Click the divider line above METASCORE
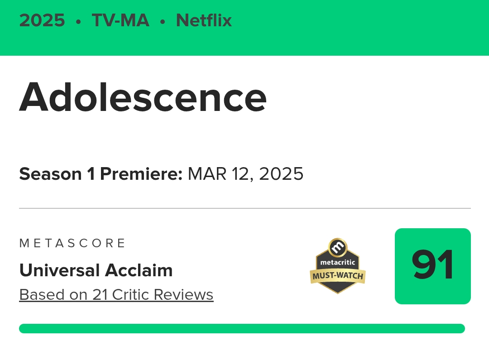This screenshot has width=489, height=346. 244,208
